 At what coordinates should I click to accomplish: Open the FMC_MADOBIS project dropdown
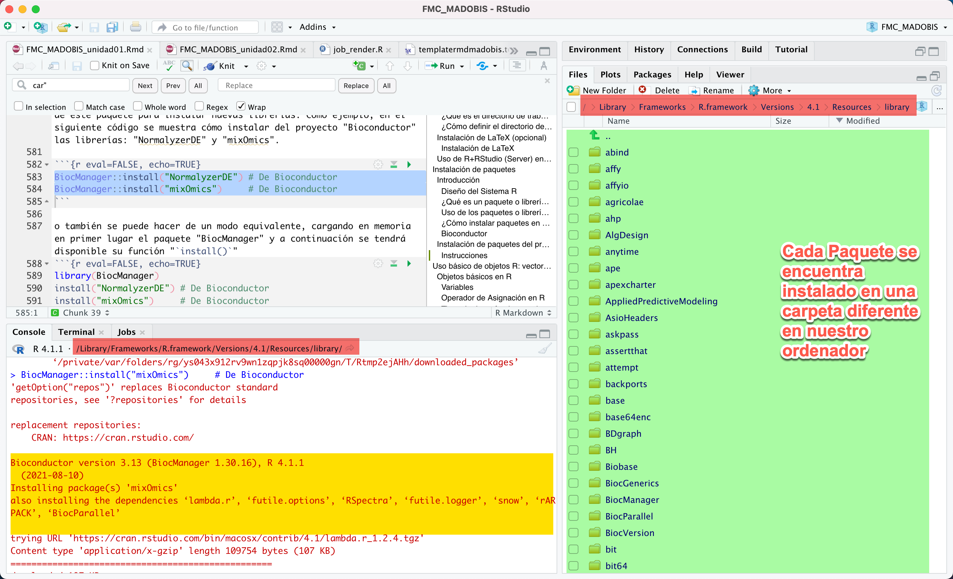click(x=907, y=27)
